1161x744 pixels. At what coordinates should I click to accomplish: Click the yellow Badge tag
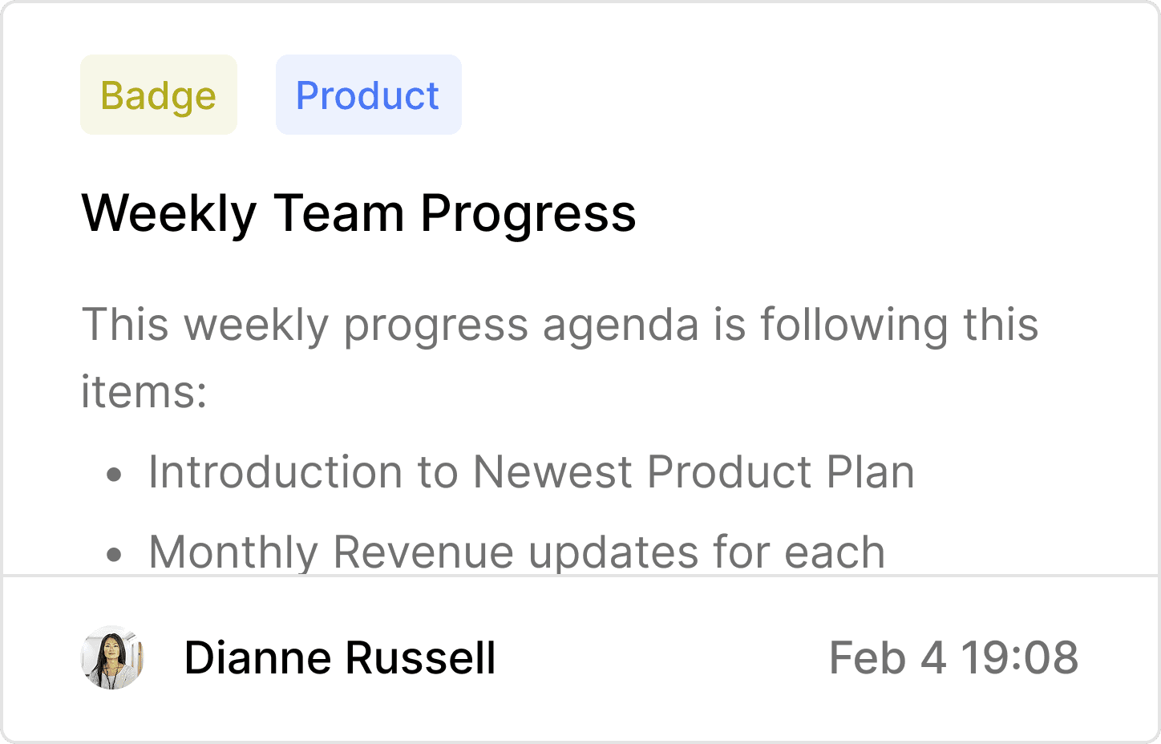click(159, 95)
